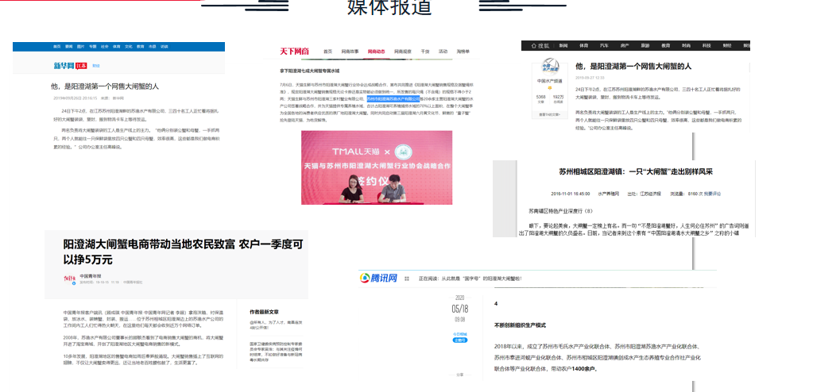This screenshot has width=813, height=392.
Task: Click the 中国青年报 red logo avatar
Action: pos(70,279)
